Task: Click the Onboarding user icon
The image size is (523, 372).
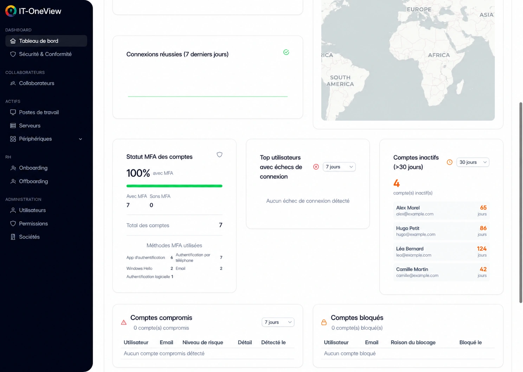Action: coord(13,168)
